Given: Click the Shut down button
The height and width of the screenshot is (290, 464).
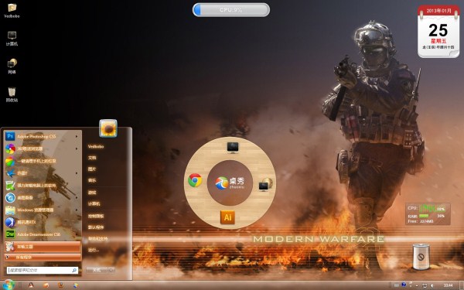Looking at the screenshot, I should tap(97, 270).
